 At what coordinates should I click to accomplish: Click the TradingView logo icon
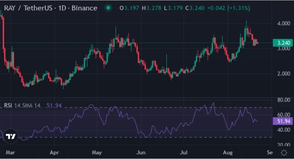pos(11,136)
